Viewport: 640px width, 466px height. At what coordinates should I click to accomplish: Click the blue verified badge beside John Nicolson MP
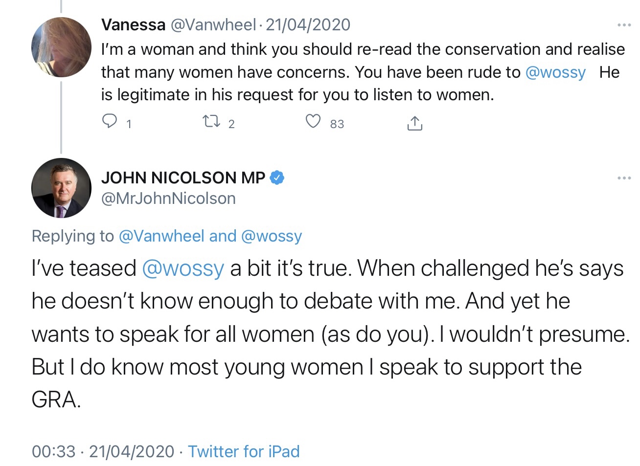[277, 178]
